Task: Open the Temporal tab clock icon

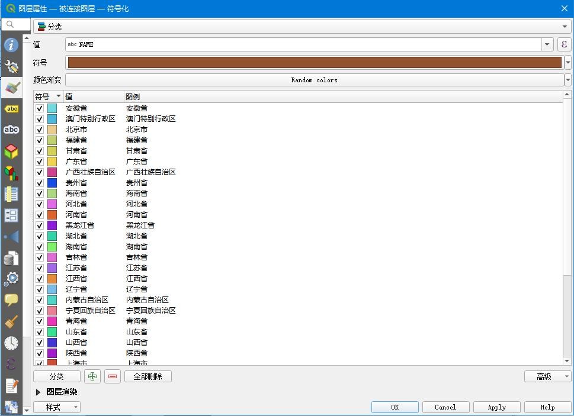Action: 11,343
